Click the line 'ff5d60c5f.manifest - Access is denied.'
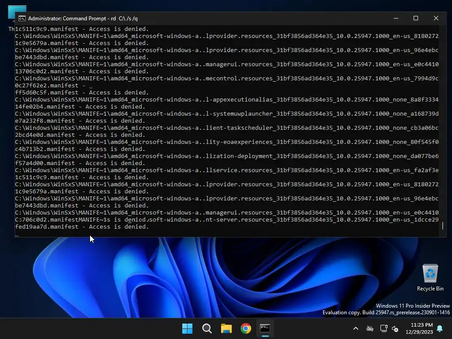 click(x=82, y=93)
